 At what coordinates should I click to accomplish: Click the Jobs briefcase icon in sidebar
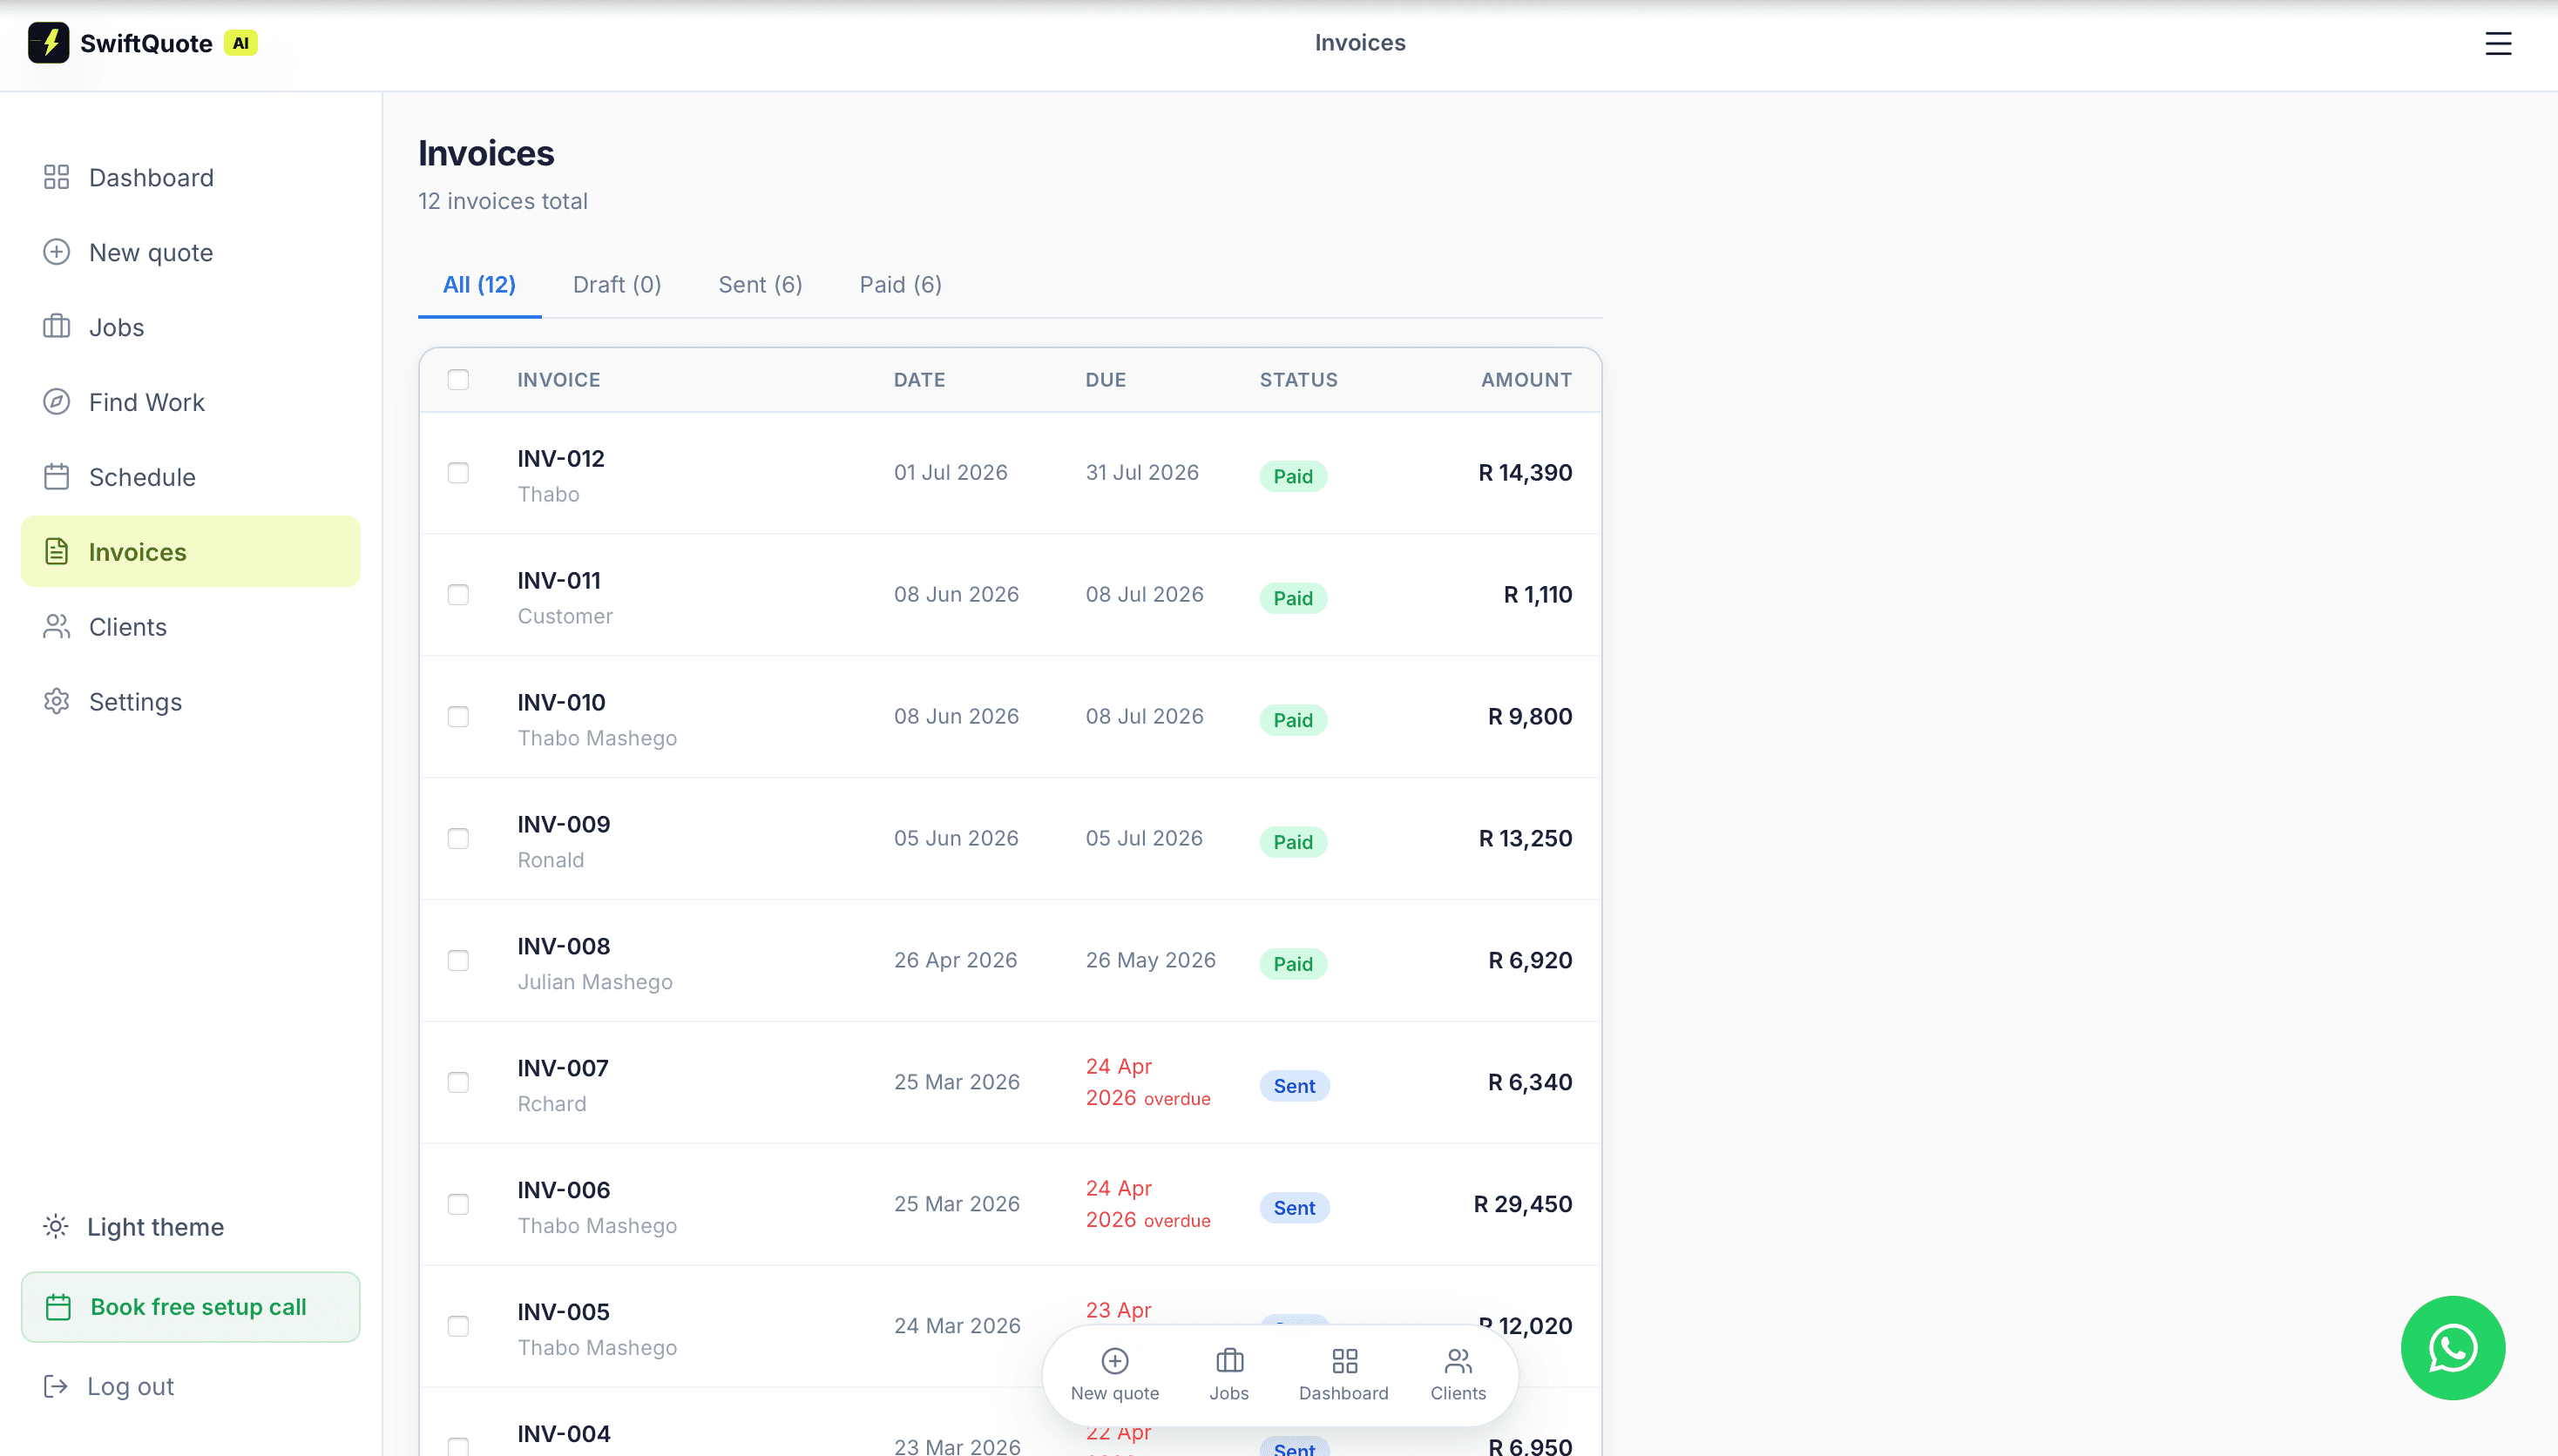click(57, 327)
